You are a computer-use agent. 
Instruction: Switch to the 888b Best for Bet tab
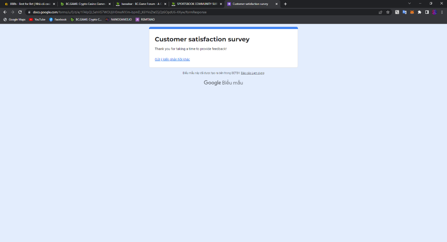click(28, 4)
